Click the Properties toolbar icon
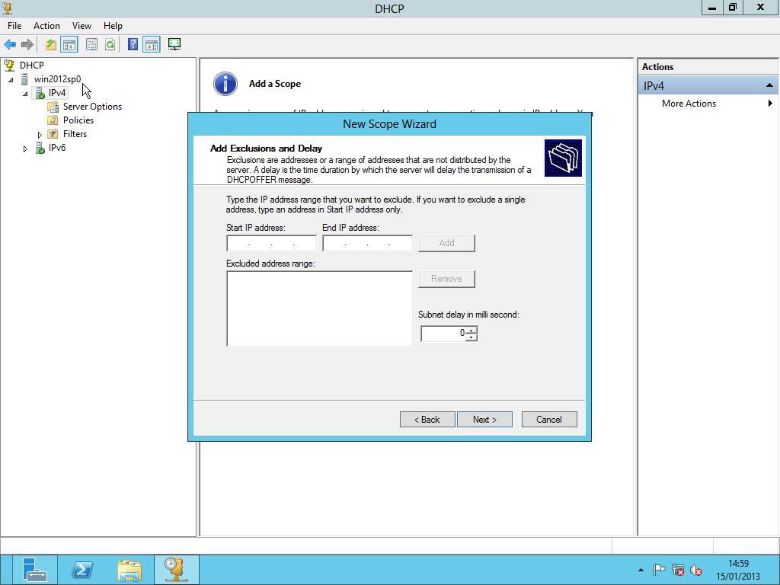This screenshot has width=780, height=585. [91, 45]
